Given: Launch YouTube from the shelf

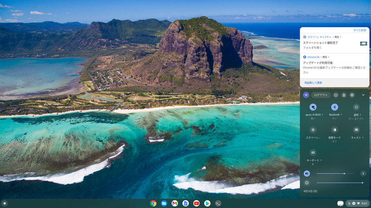Looking at the screenshot, I should pos(196,203).
